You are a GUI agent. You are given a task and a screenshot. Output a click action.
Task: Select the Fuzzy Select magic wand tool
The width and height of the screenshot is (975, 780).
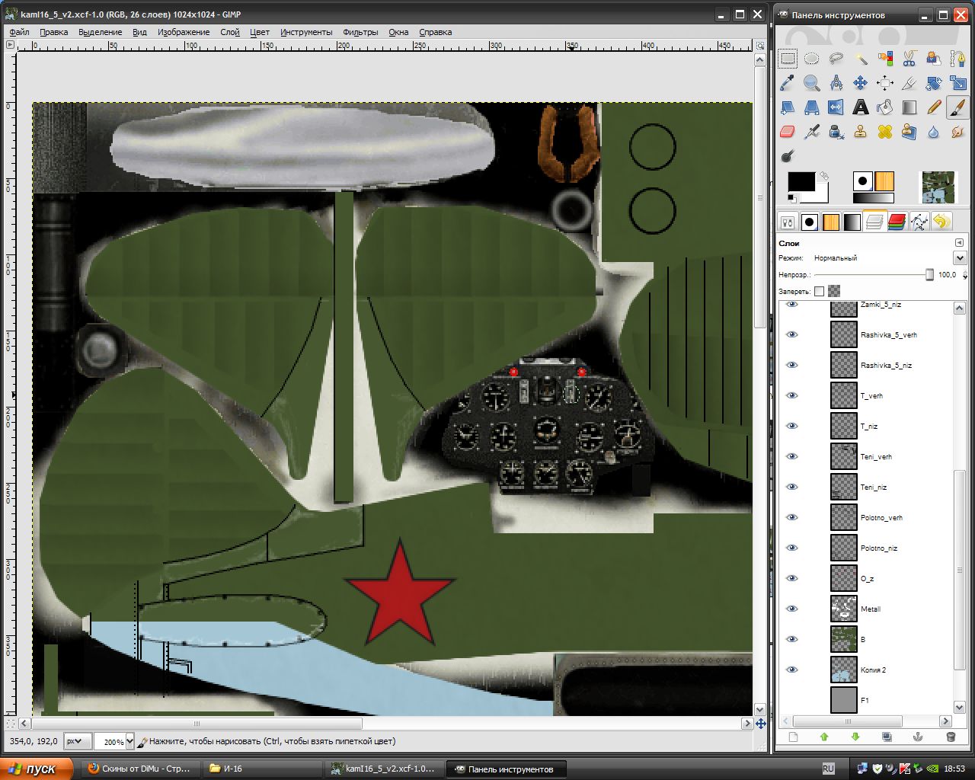coord(861,59)
